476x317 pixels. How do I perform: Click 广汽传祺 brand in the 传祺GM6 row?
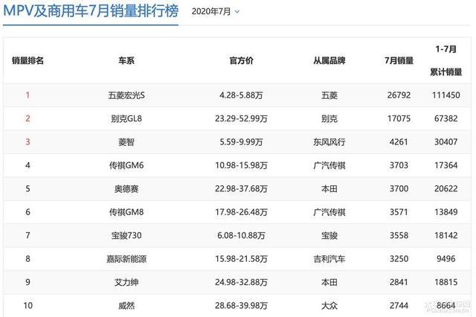[329, 165]
